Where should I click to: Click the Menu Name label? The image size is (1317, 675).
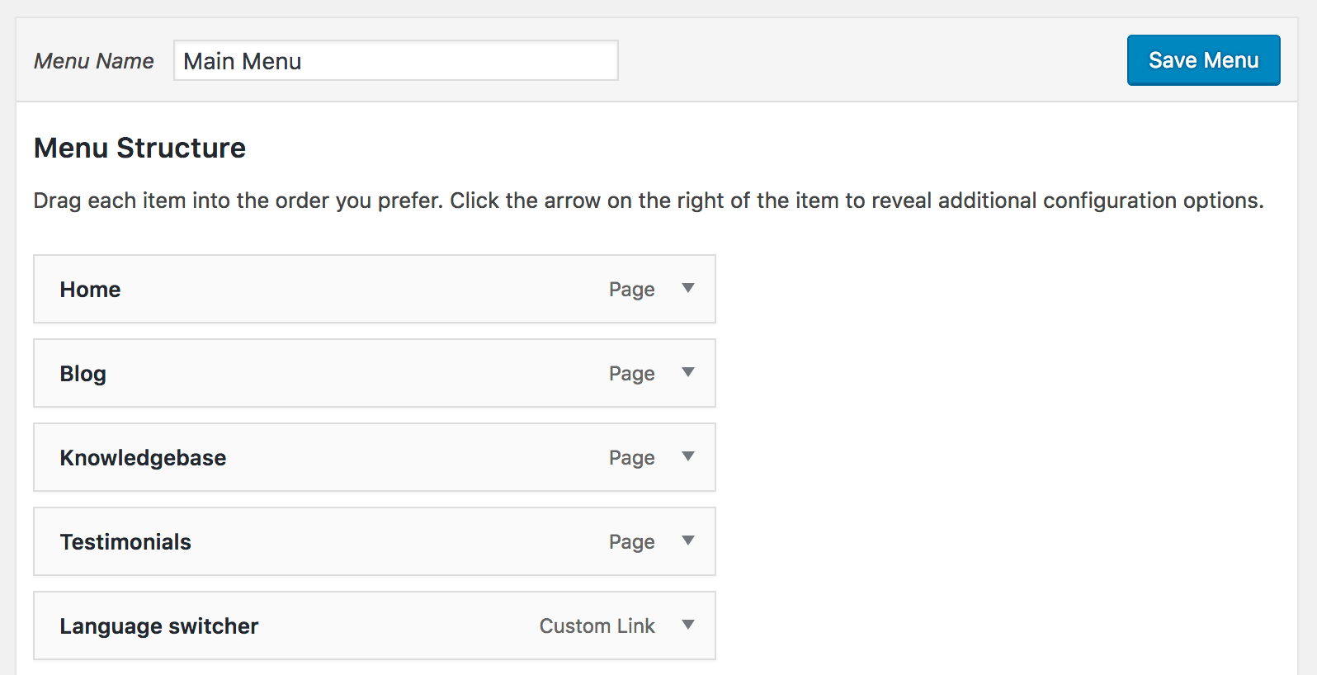93,61
